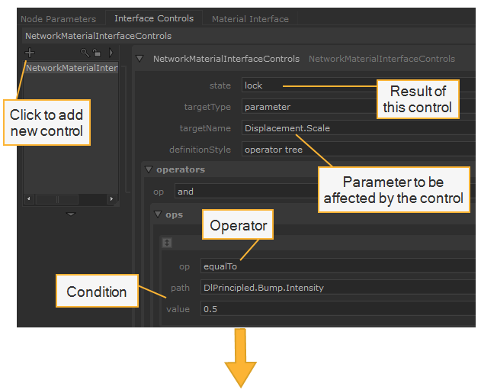Viewport: 481px width, 390px height.
Task: Click the right-pointing arrow icon beside the lock
Action: click(111, 53)
